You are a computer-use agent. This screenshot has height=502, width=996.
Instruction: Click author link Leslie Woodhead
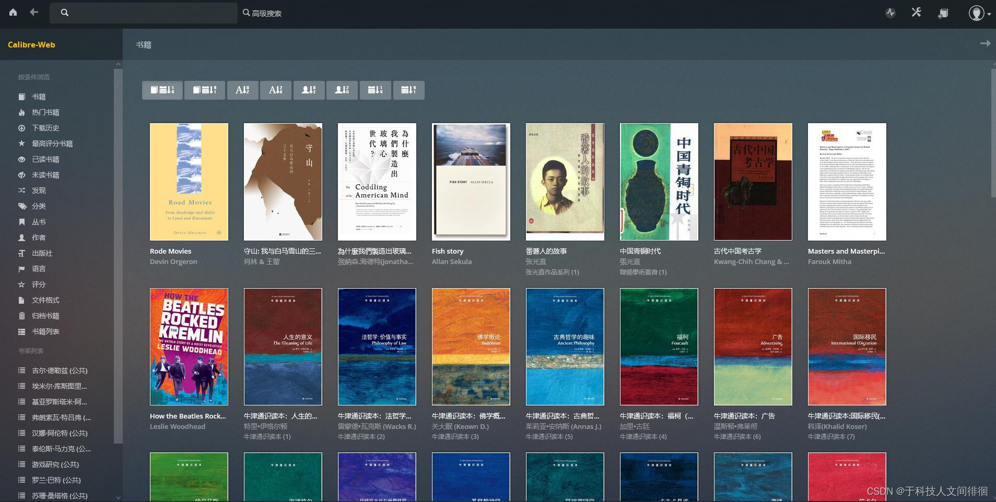(178, 427)
